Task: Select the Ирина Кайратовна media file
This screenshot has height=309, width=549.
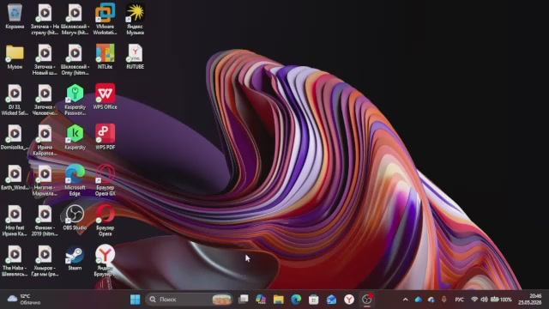Action: click(x=45, y=140)
